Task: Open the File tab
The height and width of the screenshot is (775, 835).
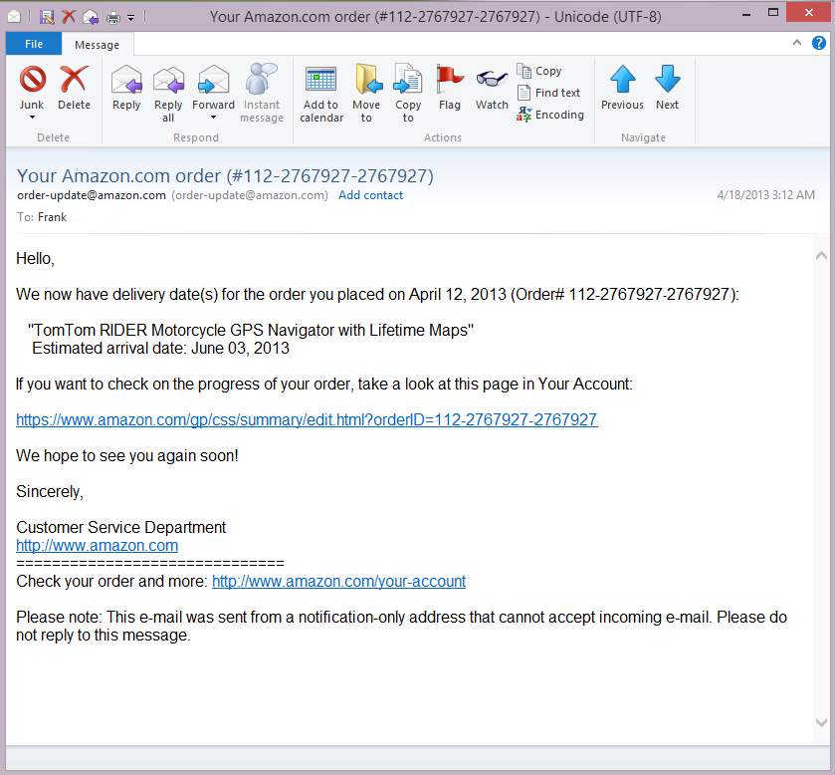Action: (x=34, y=44)
